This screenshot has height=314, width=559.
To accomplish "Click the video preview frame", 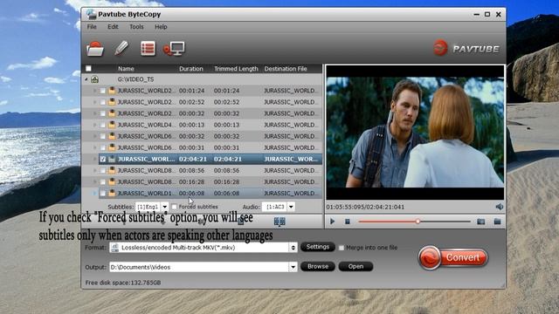I will (415, 132).
